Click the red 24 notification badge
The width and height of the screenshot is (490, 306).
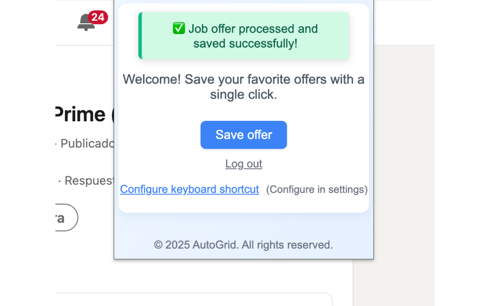click(98, 17)
